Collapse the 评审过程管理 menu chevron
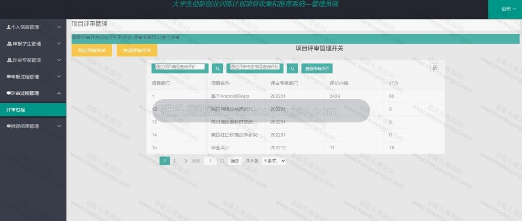 click(59, 93)
